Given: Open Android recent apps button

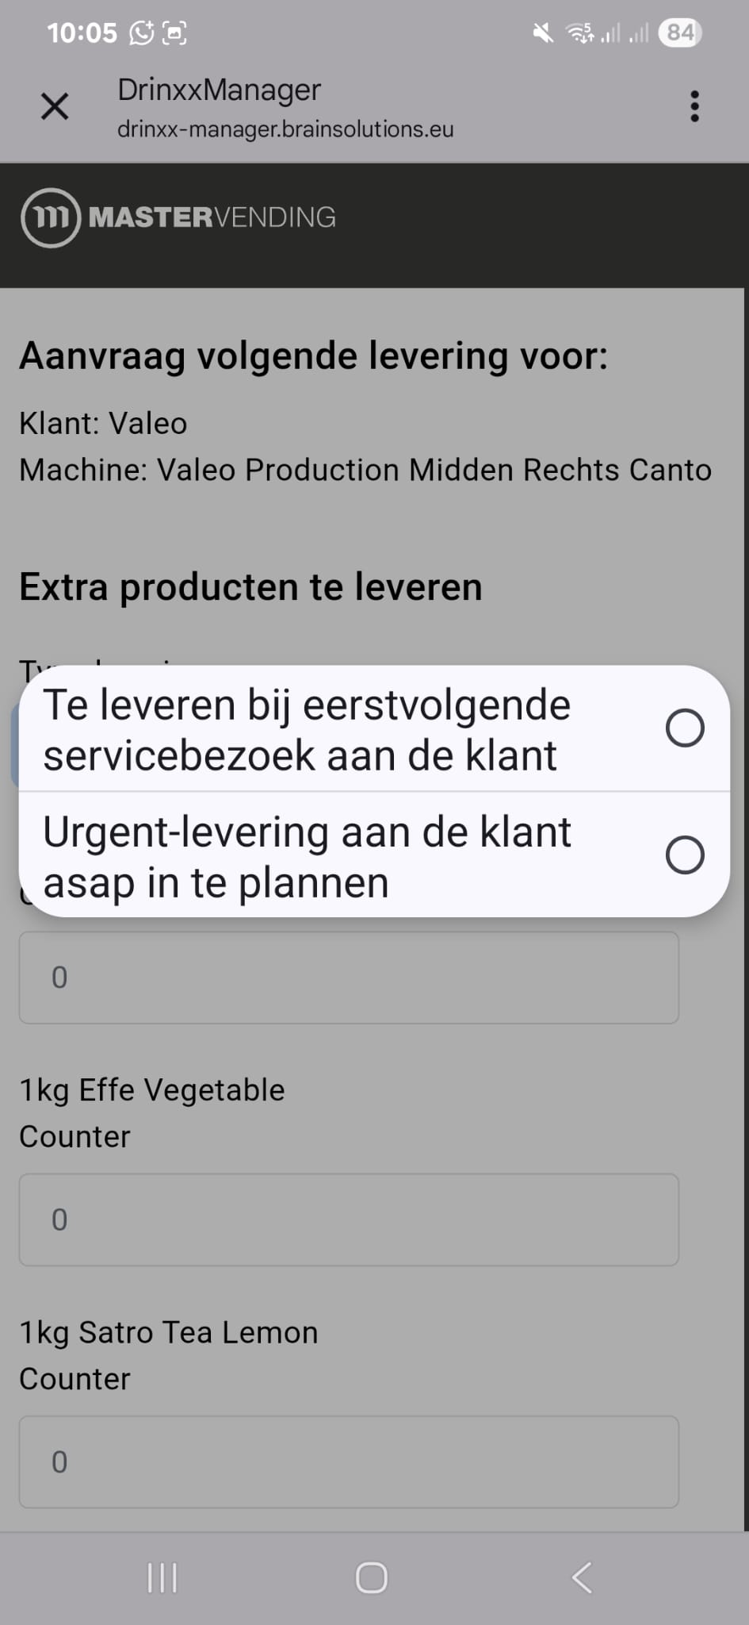Looking at the screenshot, I should pos(162,1577).
